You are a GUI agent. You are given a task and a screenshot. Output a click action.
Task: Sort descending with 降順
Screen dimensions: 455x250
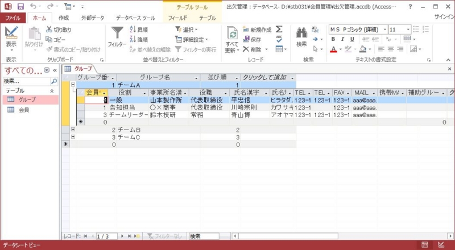(x=139, y=39)
